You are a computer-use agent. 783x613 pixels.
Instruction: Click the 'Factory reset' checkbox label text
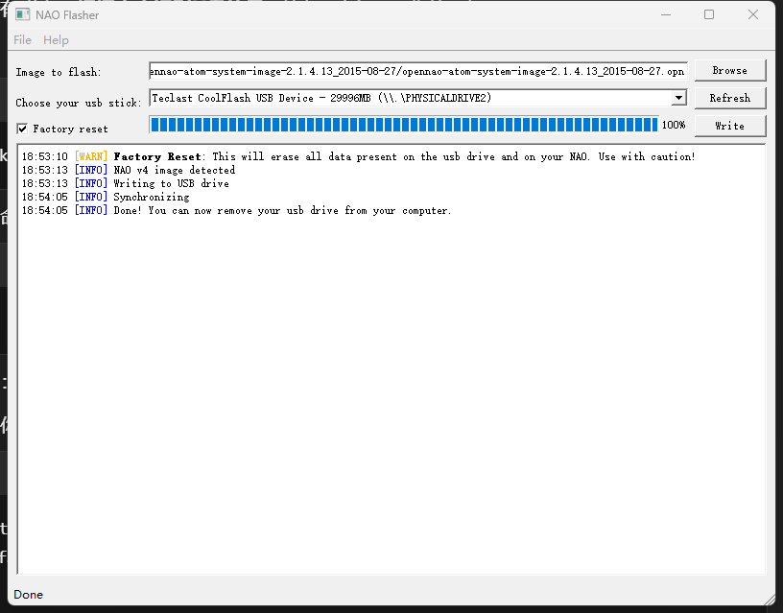pos(70,129)
